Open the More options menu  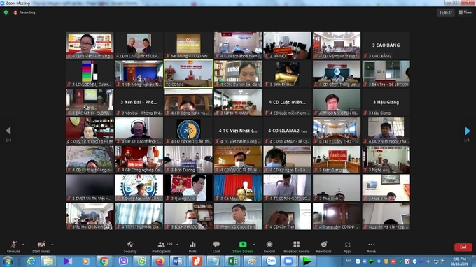tap(371, 247)
